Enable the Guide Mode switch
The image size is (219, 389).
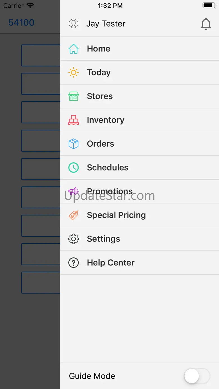(197, 376)
